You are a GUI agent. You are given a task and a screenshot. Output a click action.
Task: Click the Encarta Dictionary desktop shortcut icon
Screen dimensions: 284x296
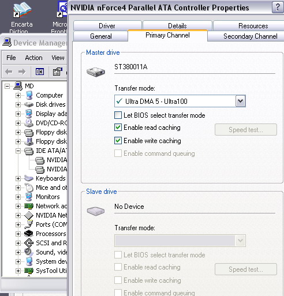pos(22,10)
